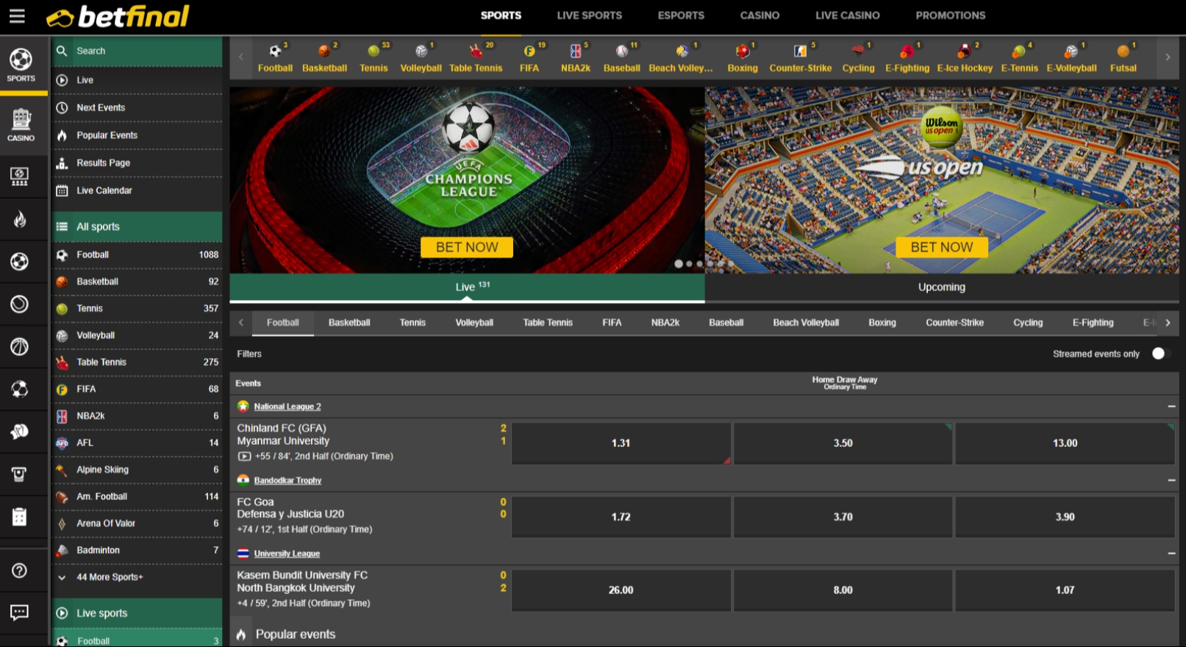Open Results Page in sidebar
The height and width of the screenshot is (647, 1186).
137,162
